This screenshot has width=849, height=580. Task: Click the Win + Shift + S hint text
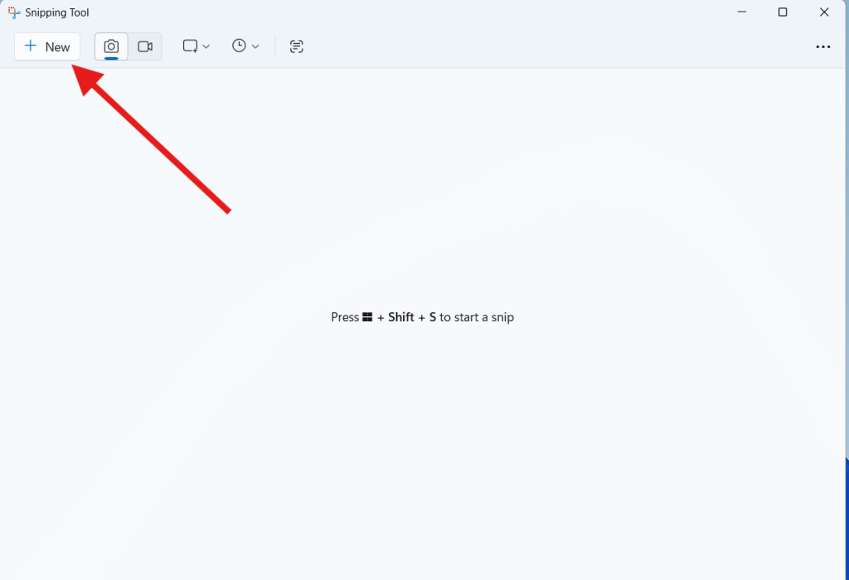point(422,317)
